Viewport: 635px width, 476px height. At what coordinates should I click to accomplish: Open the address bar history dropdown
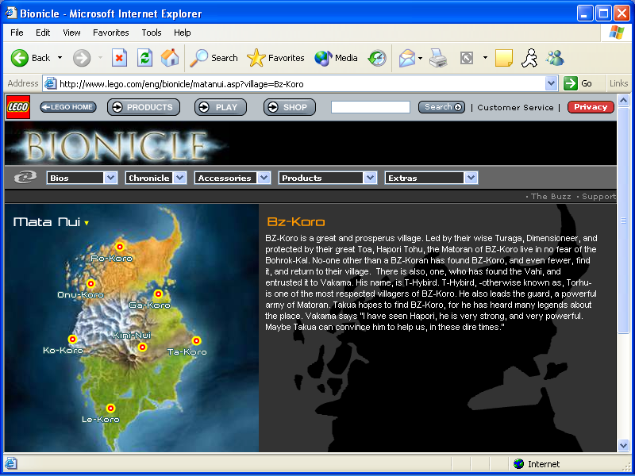tap(551, 84)
